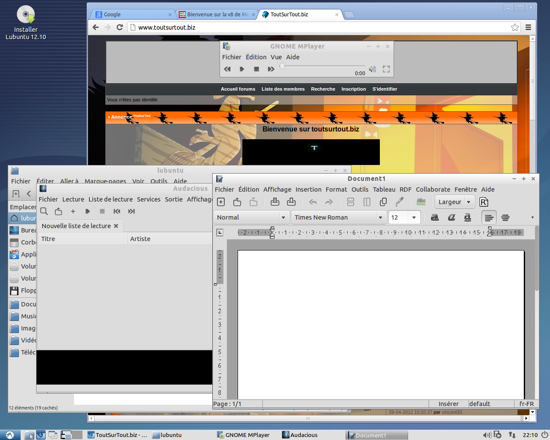Click Titre column header in Audacious
The image size is (550, 440).
click(x=83, y=239)
